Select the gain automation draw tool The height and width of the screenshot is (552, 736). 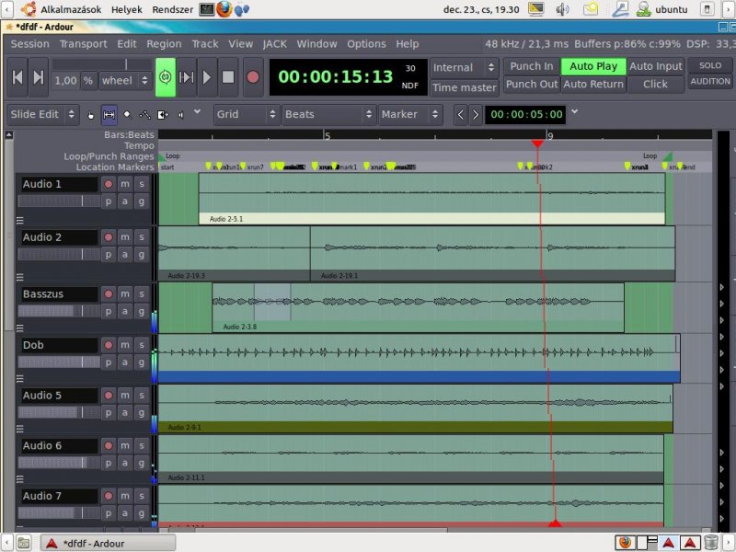pyautogui.click(x=145, y=114)
